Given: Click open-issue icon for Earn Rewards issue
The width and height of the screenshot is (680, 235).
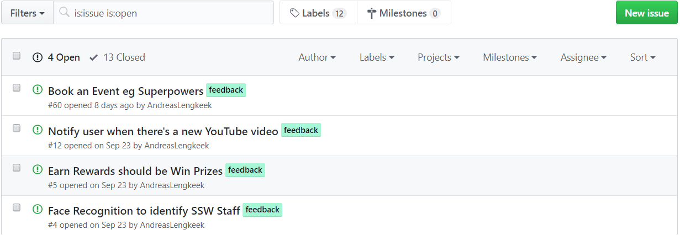Looking at the screenshot, I should 38,169.
